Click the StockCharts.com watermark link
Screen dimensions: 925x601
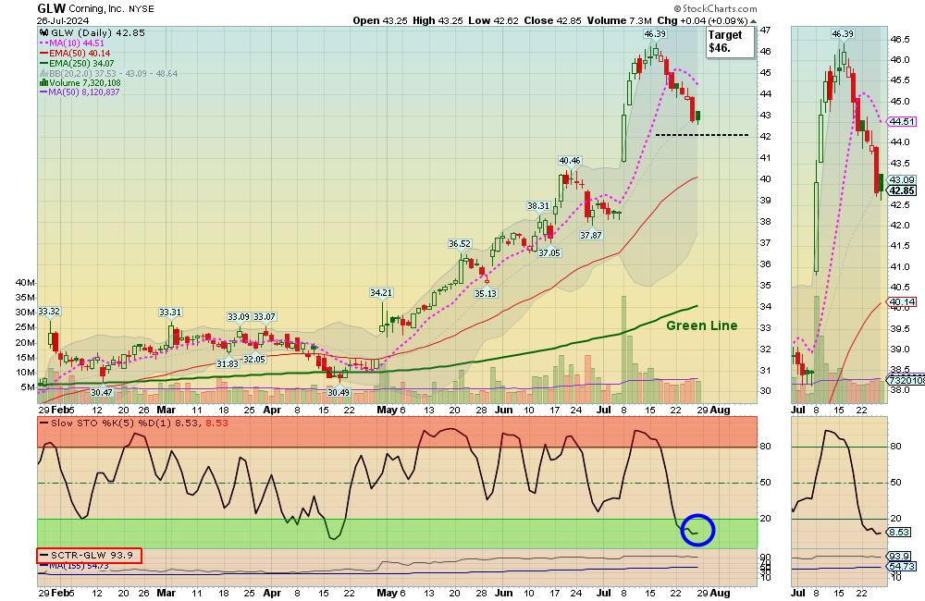pos(716,8)
